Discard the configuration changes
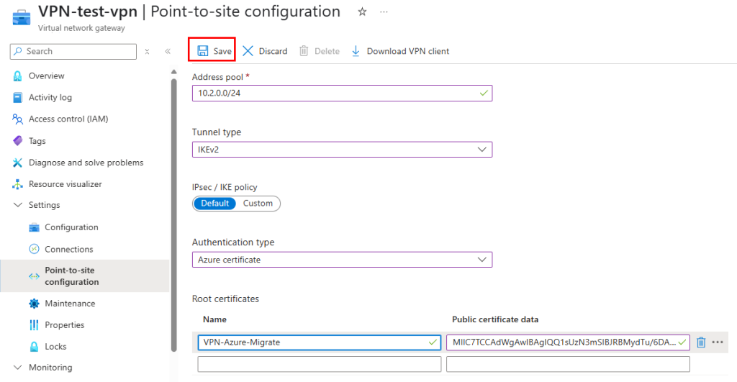 (x=265, y=51)
